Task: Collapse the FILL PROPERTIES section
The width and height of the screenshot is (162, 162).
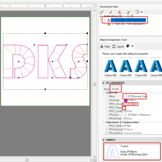Action: point(103,83)
